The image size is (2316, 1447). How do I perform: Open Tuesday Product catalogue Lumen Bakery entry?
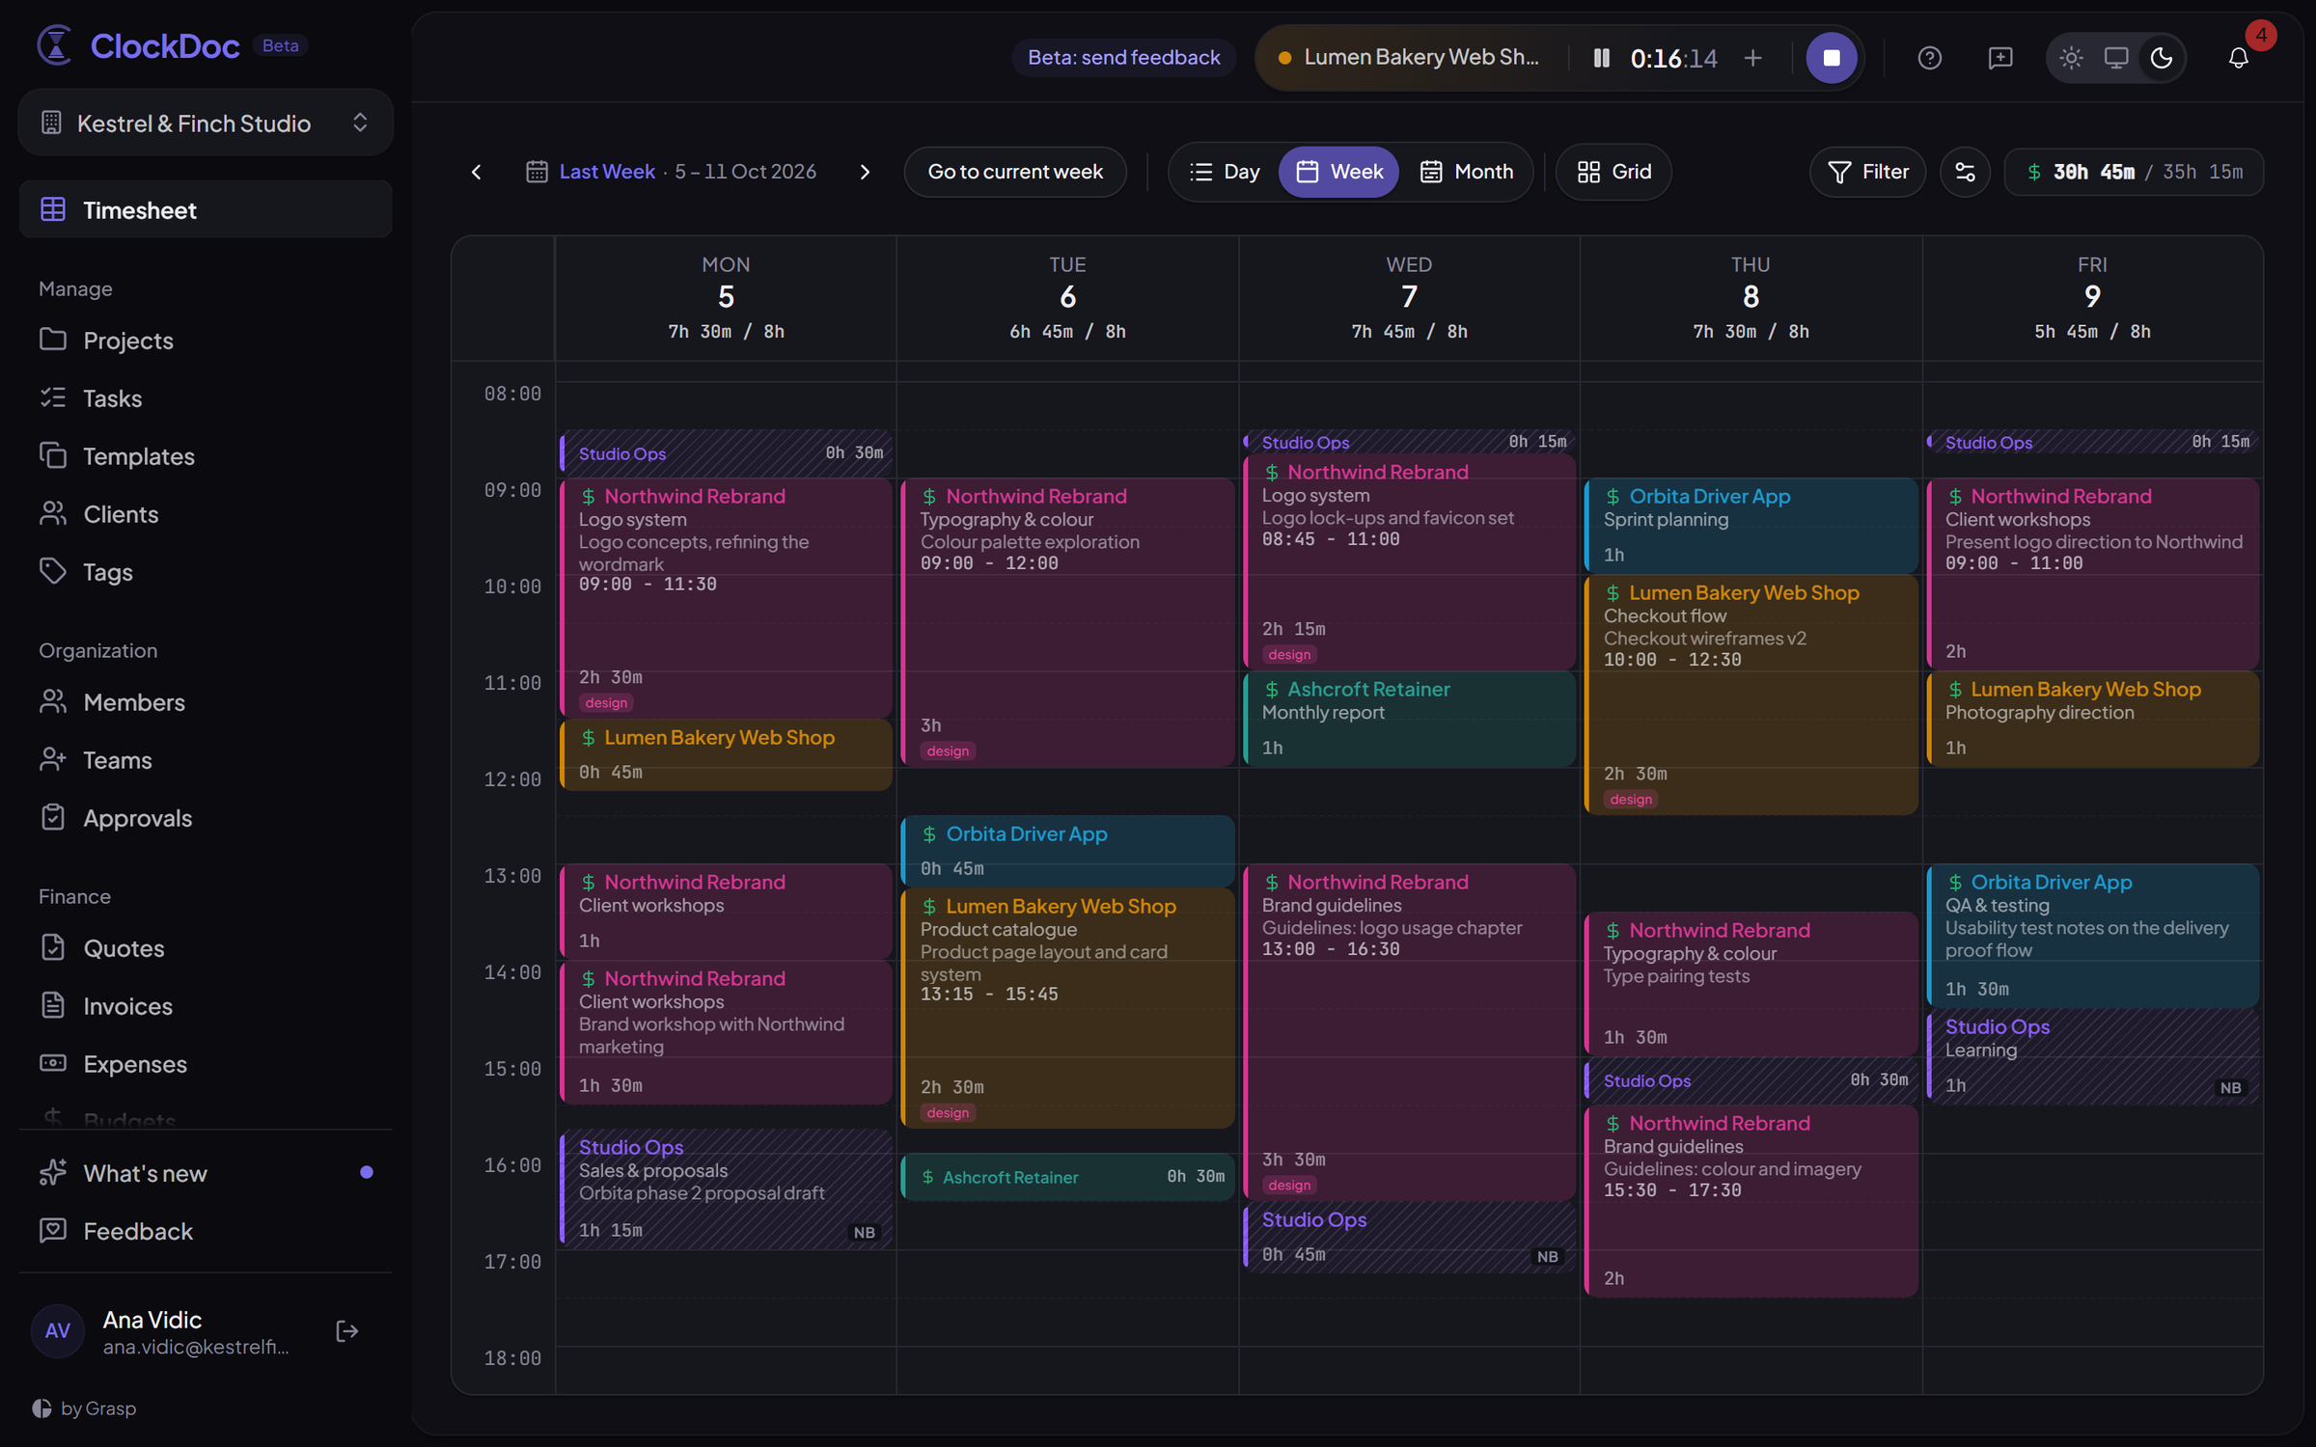pos(1067,1008)
